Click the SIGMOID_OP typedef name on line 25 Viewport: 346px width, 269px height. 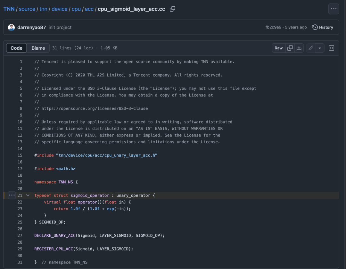(x=51, y=222)
